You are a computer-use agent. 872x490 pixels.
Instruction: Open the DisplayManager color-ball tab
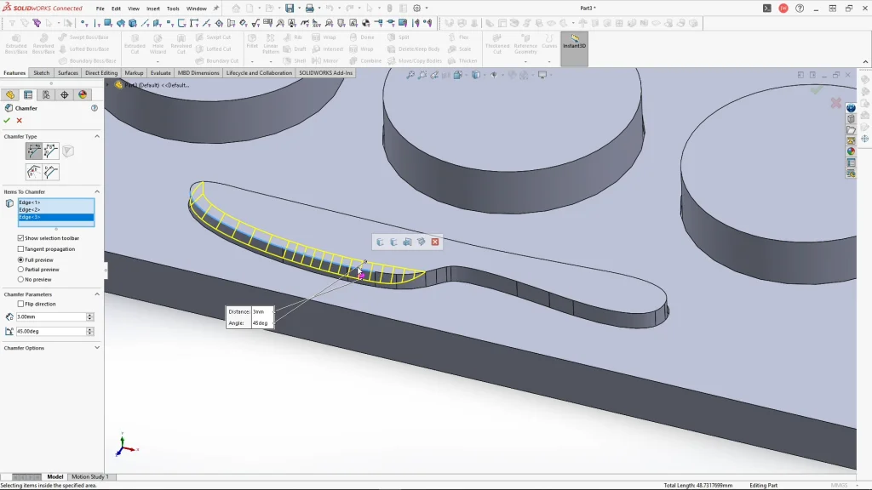[83, 94]
